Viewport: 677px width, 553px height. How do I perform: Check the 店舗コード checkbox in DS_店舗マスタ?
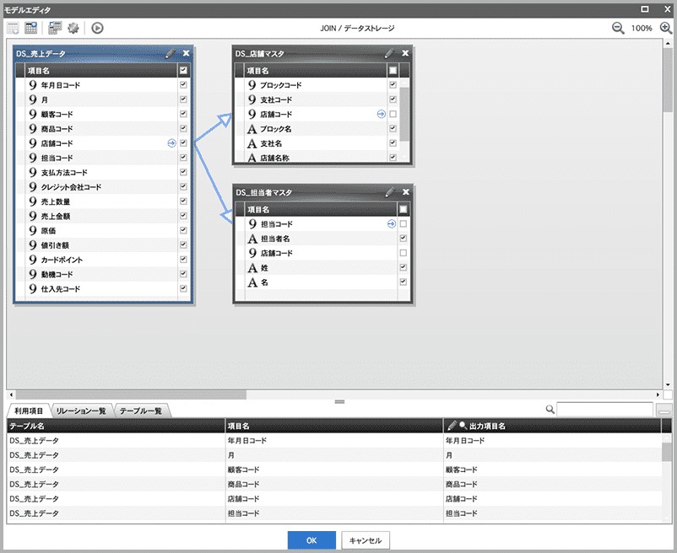(393, 114)
